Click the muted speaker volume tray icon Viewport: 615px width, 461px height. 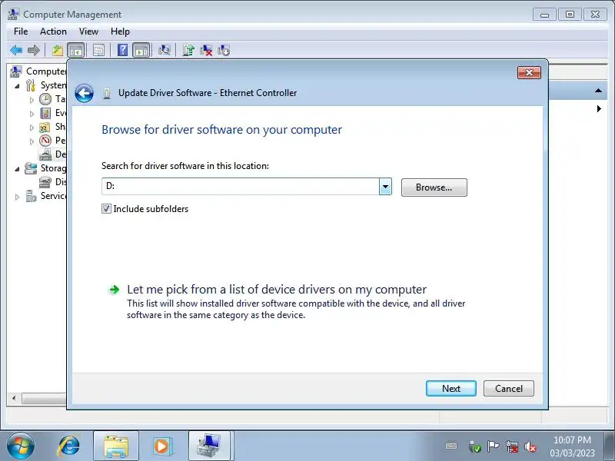coord(530,446)
